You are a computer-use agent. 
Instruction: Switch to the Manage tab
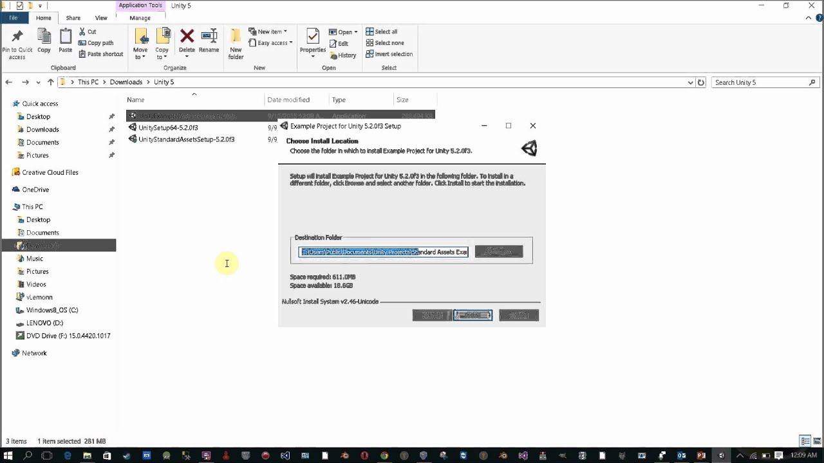tap(140, 18)
